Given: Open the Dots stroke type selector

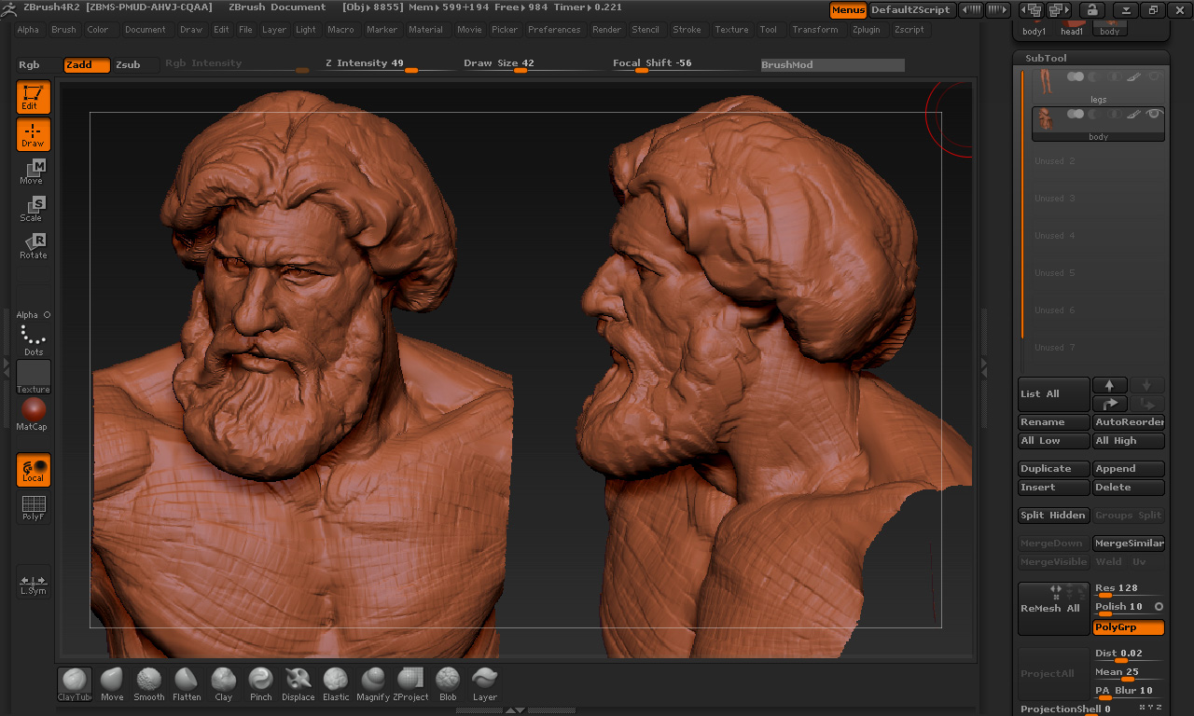Looking at the screenshot, I should (x=34, y=339).
